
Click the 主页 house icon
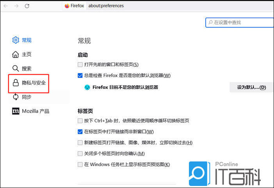[16, 54]
